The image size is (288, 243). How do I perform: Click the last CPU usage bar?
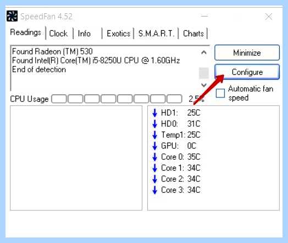coord(174,99)
